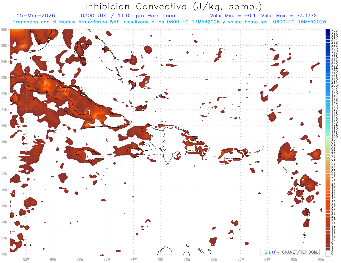
Task: Click the 17N latitude label
Action: 4,174
